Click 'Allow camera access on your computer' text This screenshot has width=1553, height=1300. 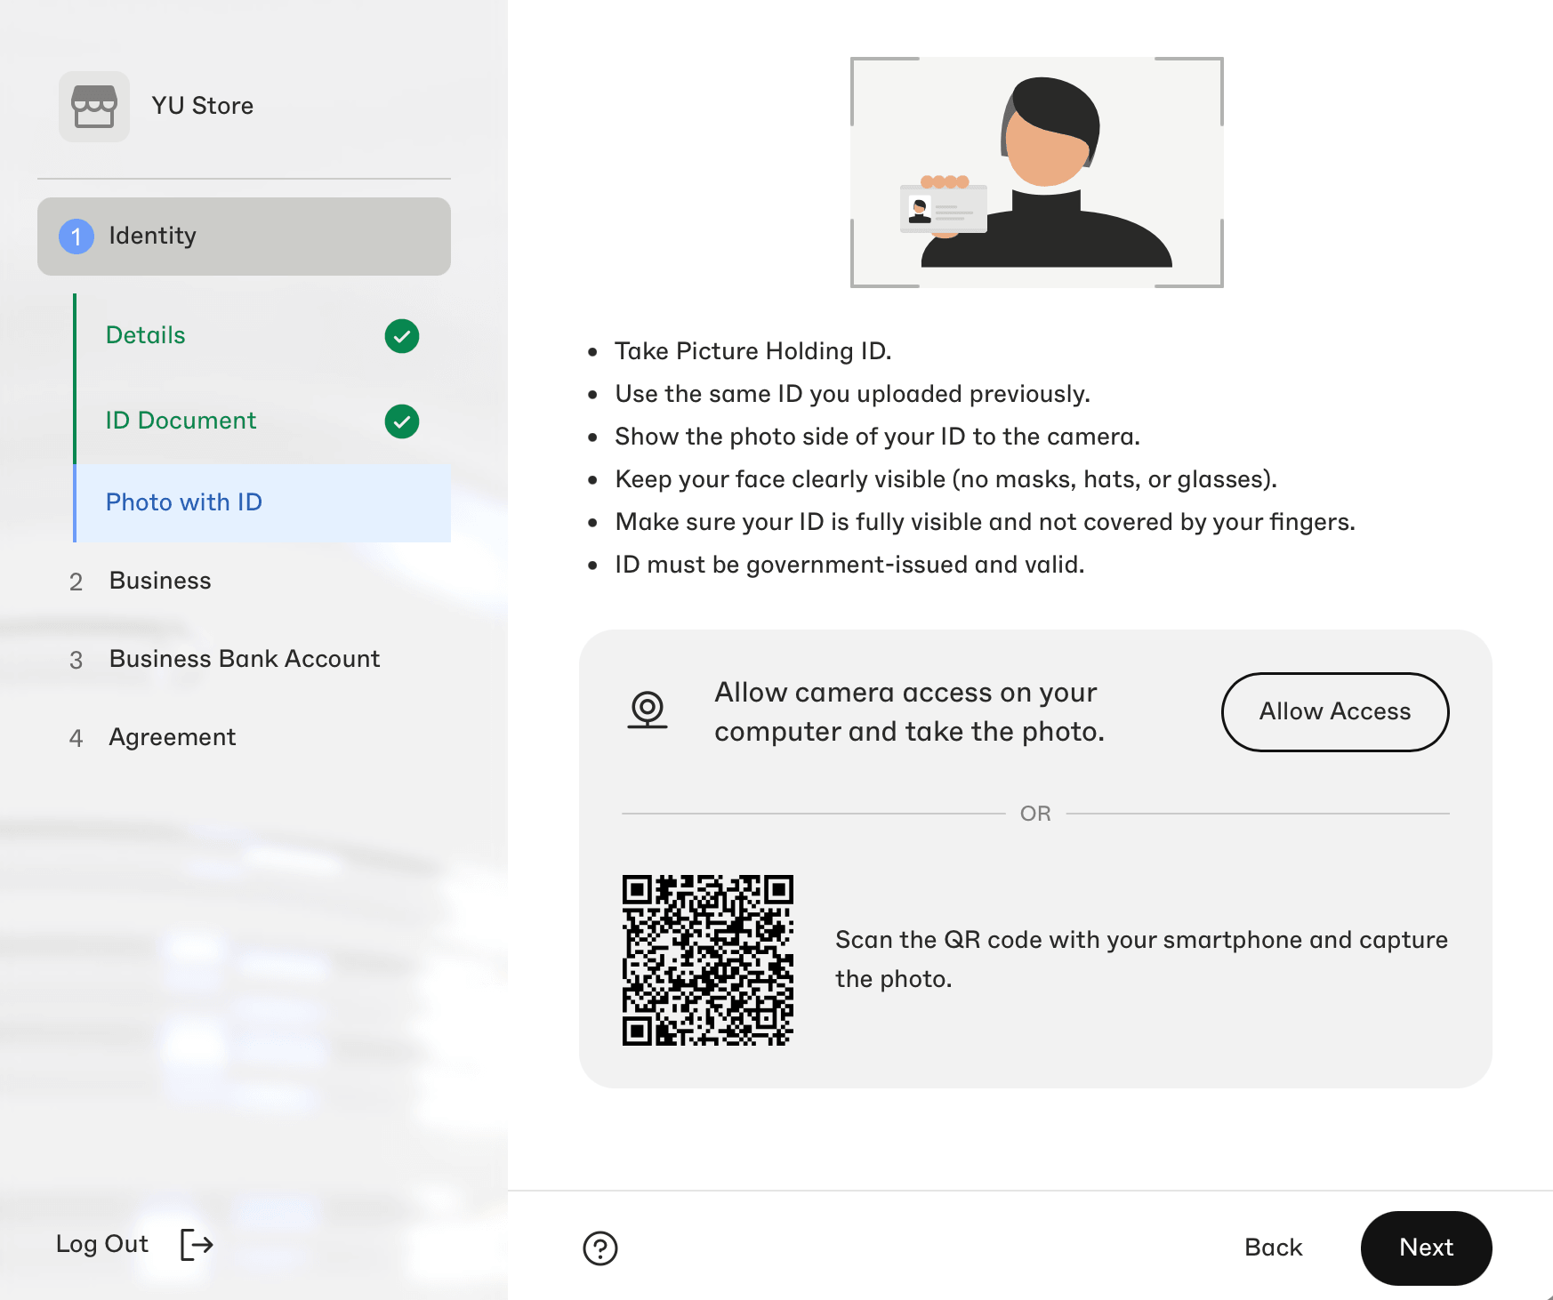click(x=909, y=712)
